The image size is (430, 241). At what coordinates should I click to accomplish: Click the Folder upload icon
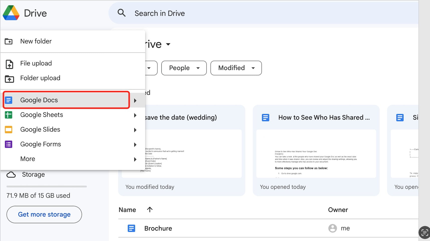pyautogui.click(x=9, y=79)
